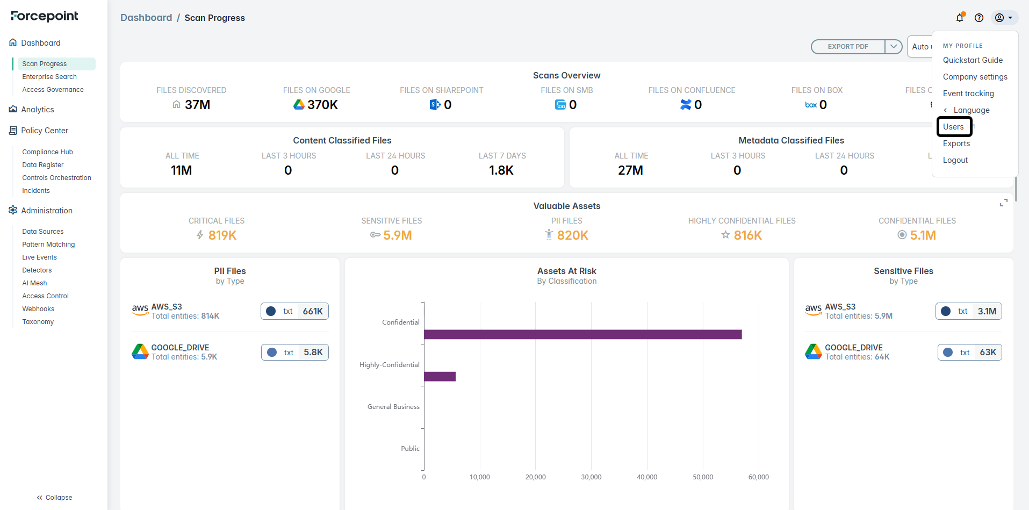Choose Logout in the profile menu
The image size is (1029, 510).
pos(955,160)
